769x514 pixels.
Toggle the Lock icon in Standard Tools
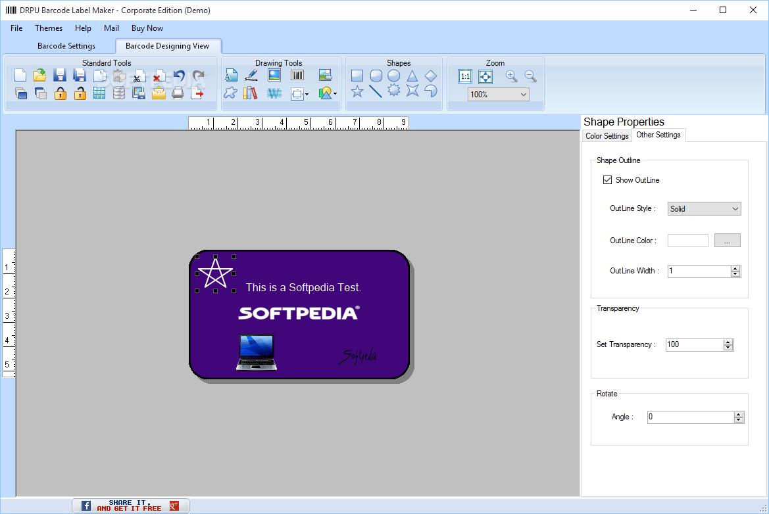[61, 93]
